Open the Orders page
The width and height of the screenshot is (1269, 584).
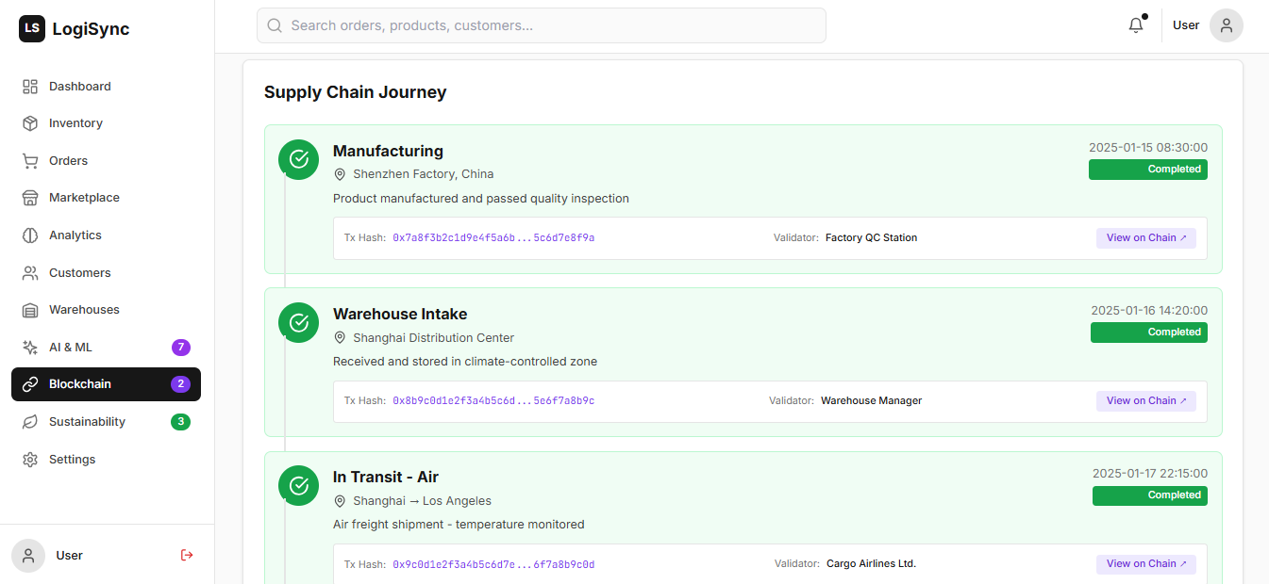106,161
